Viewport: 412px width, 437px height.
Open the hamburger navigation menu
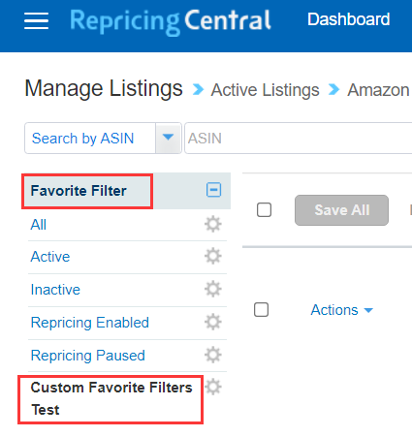(36, 20)
